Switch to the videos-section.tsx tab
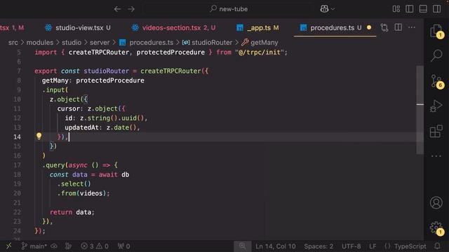The image size is (449, 252). [173, 28]
